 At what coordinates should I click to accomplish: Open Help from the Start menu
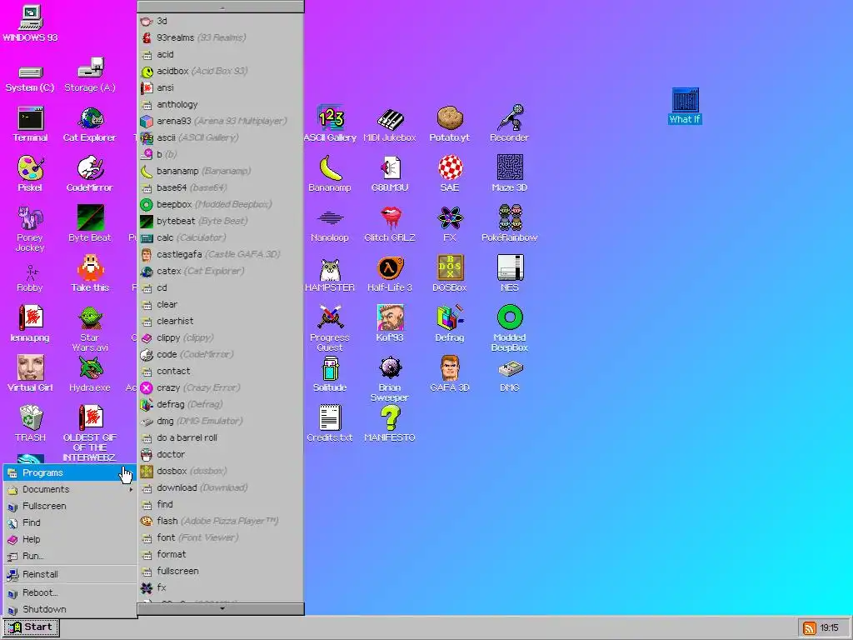tap(70, 539)
